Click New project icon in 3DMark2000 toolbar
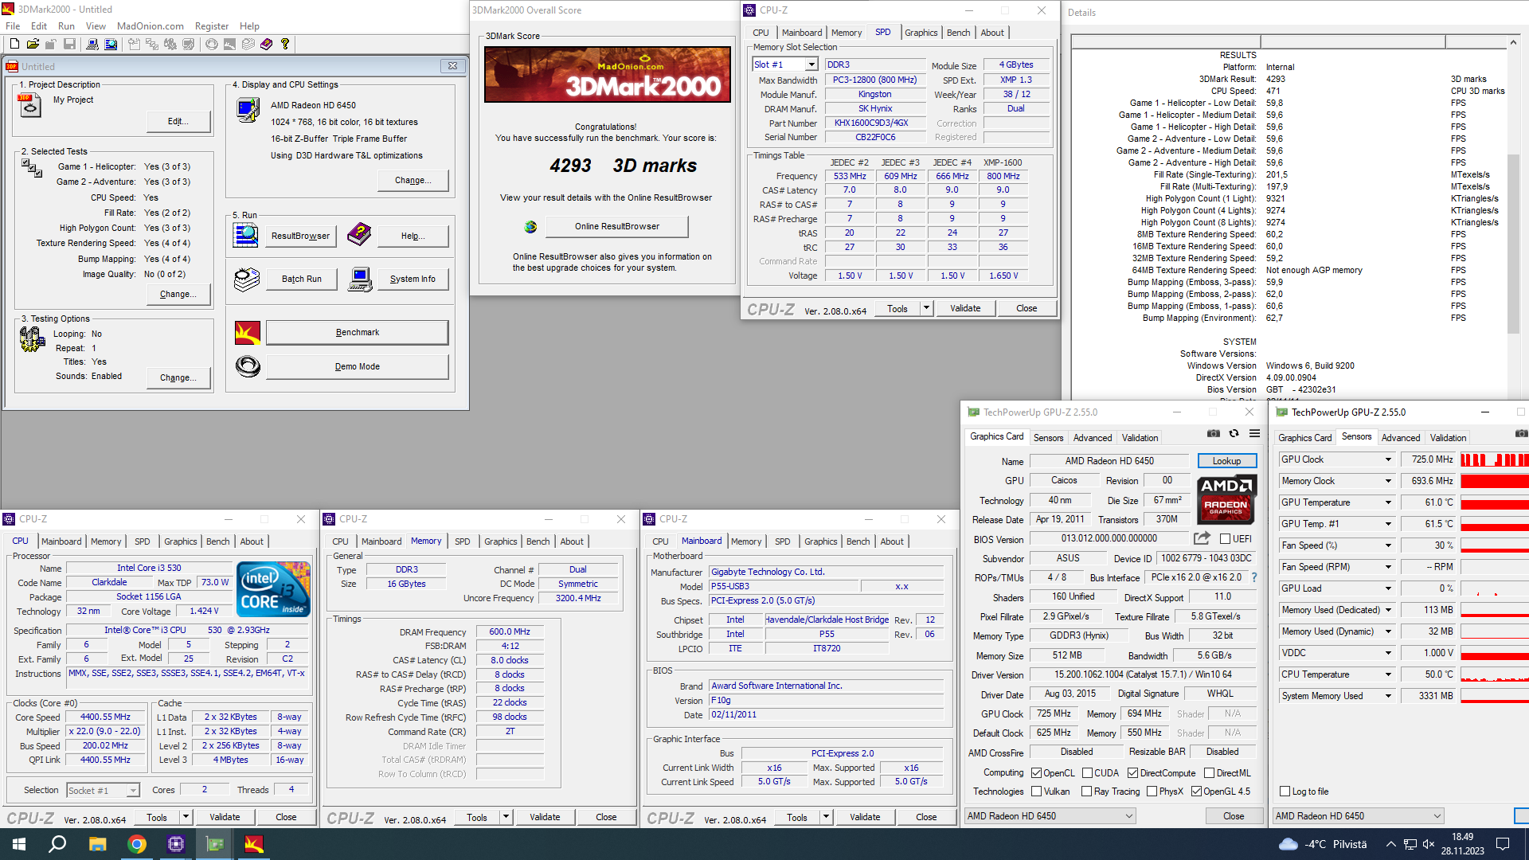This screenshot has width=1529, height=860. coord(14,45)
